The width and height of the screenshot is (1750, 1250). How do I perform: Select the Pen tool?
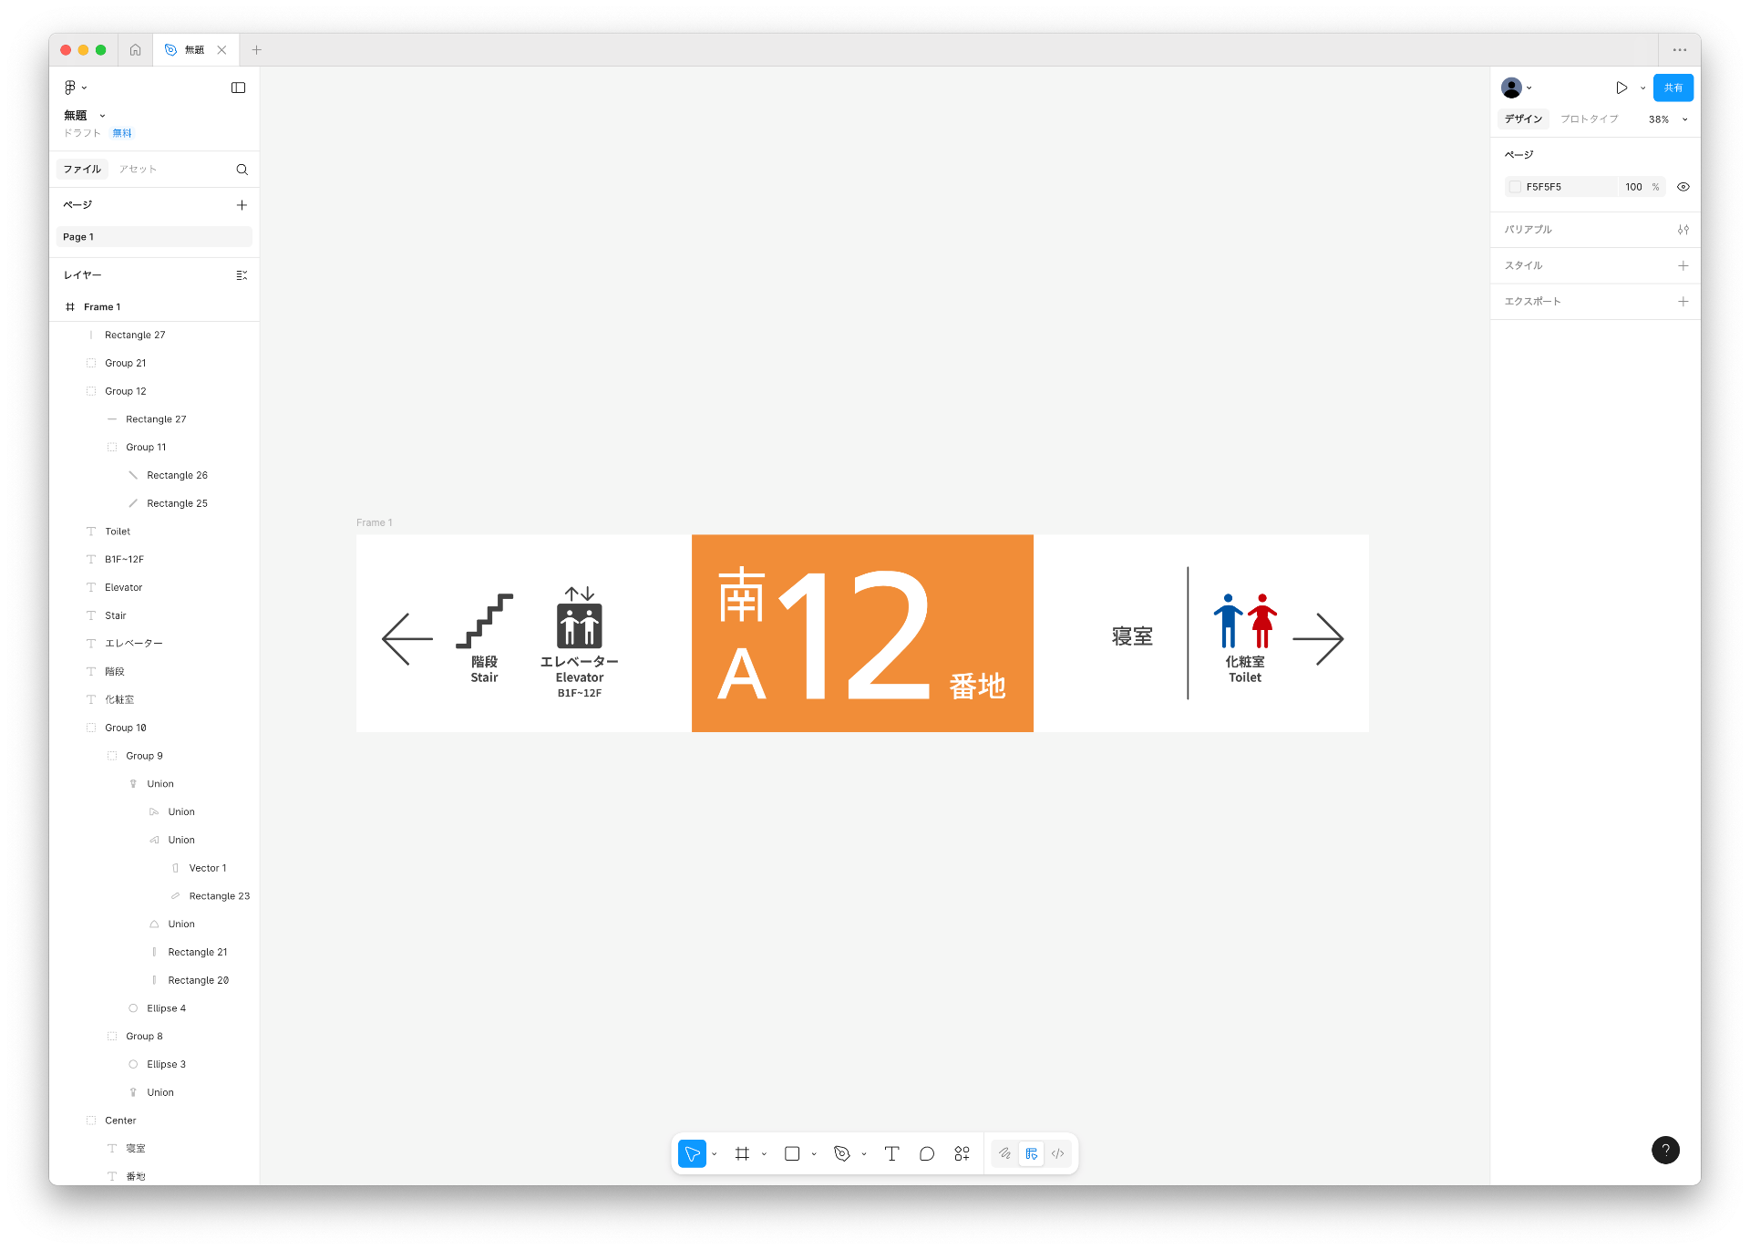tap(842, 1153)
